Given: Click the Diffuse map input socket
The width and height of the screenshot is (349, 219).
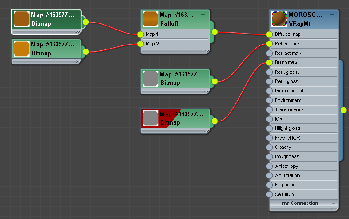Looking at the screenshot, I should click(x=269, y=34).
